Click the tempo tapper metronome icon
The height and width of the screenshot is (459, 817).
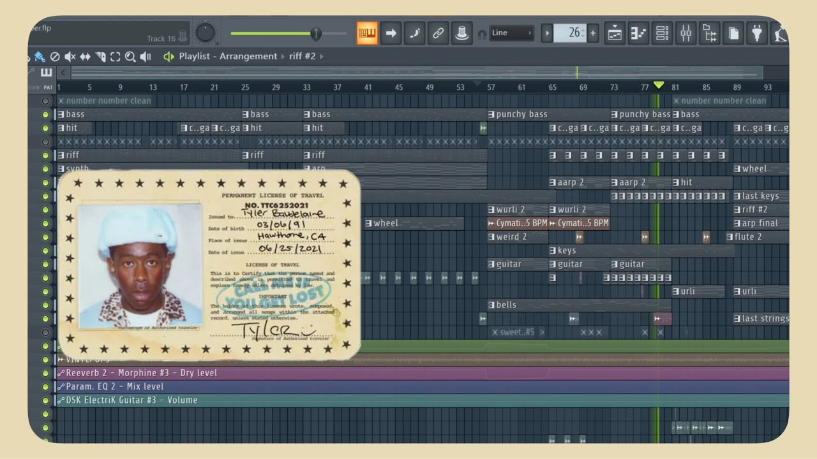(779, 33)
